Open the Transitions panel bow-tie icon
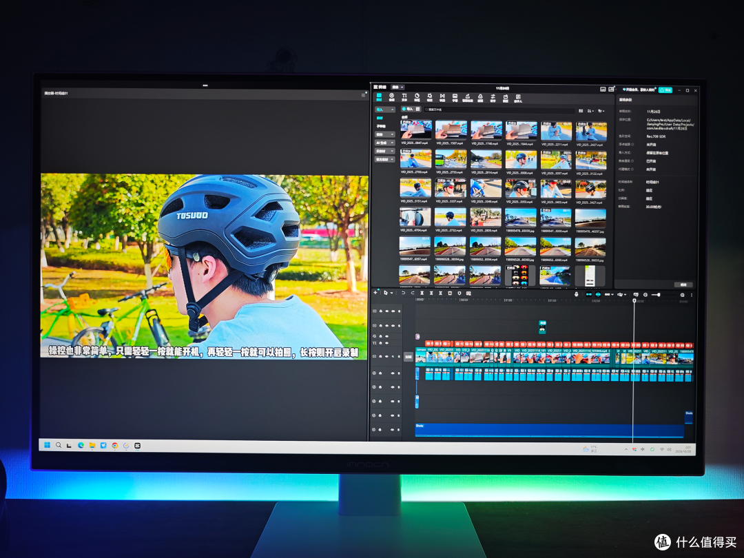744x558 pixels. coord(442,97)
